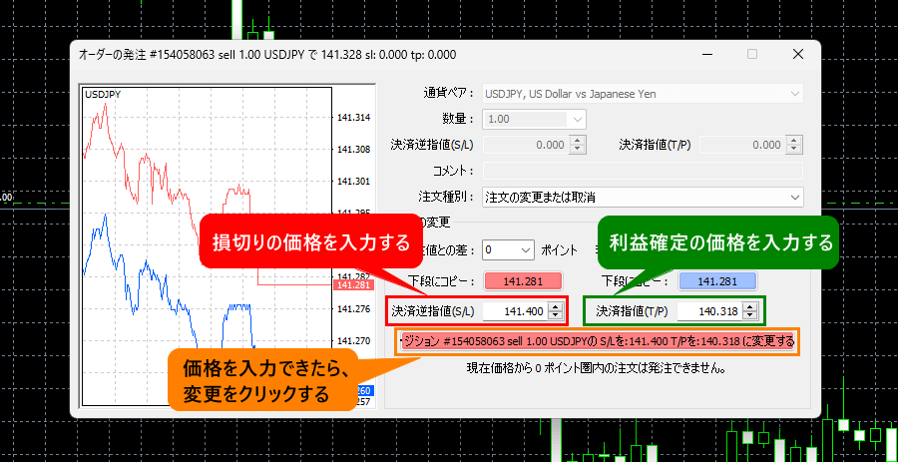Click the upper disabled 決済指値(T/P) 0.000 field
898x462 pixels.
(x=741, y=145)
